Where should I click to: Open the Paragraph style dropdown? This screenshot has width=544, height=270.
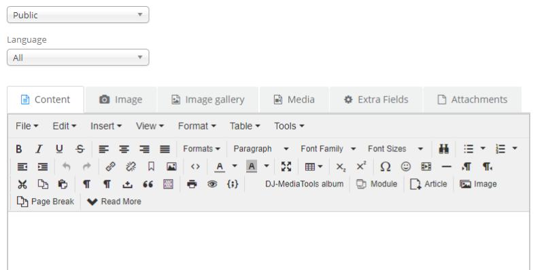261,149
